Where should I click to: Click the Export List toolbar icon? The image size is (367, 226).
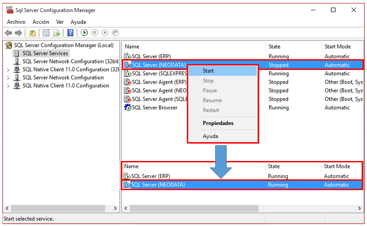coord(57,33)
